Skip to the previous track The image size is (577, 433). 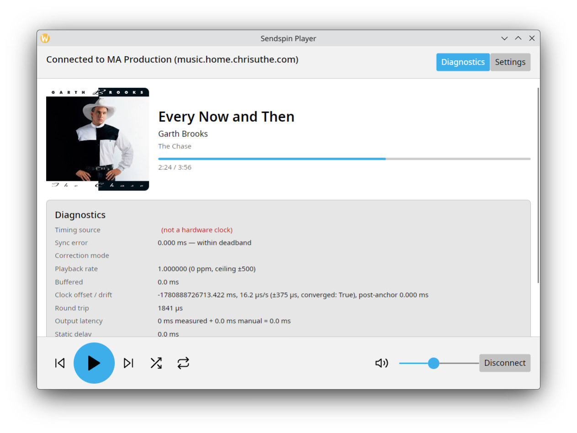[60, 363]
